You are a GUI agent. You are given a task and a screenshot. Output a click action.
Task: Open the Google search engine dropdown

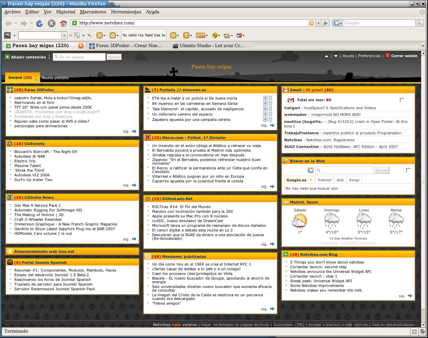click(340, 23)
